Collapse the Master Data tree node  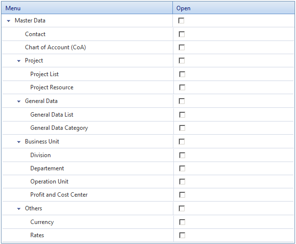point(8,21)
